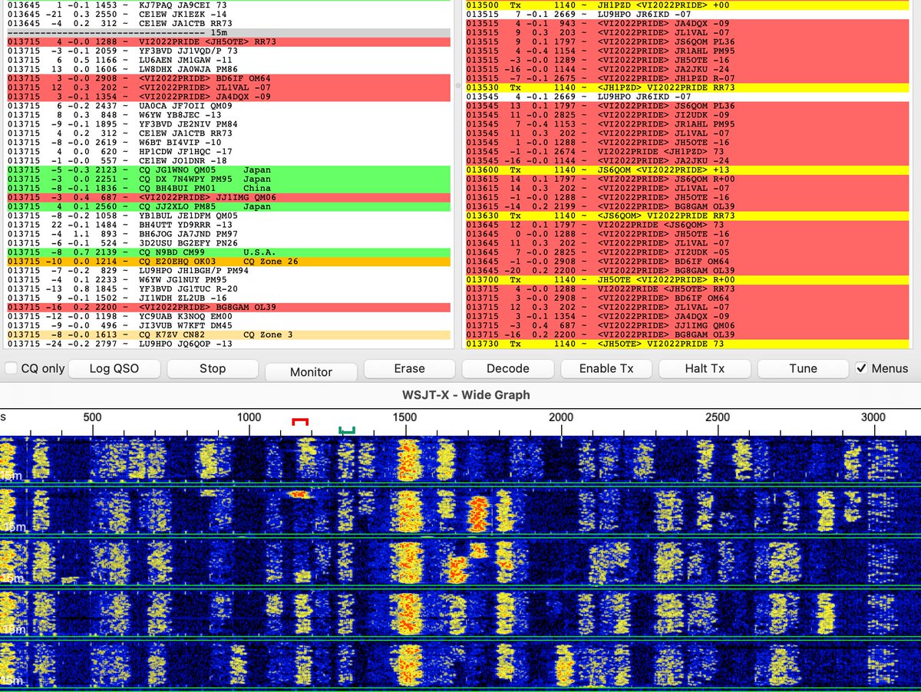Select decode row JI3VUB W7KFT DM45
The width and height of the screenshot is (921, 692).
[x=227, y=325]
